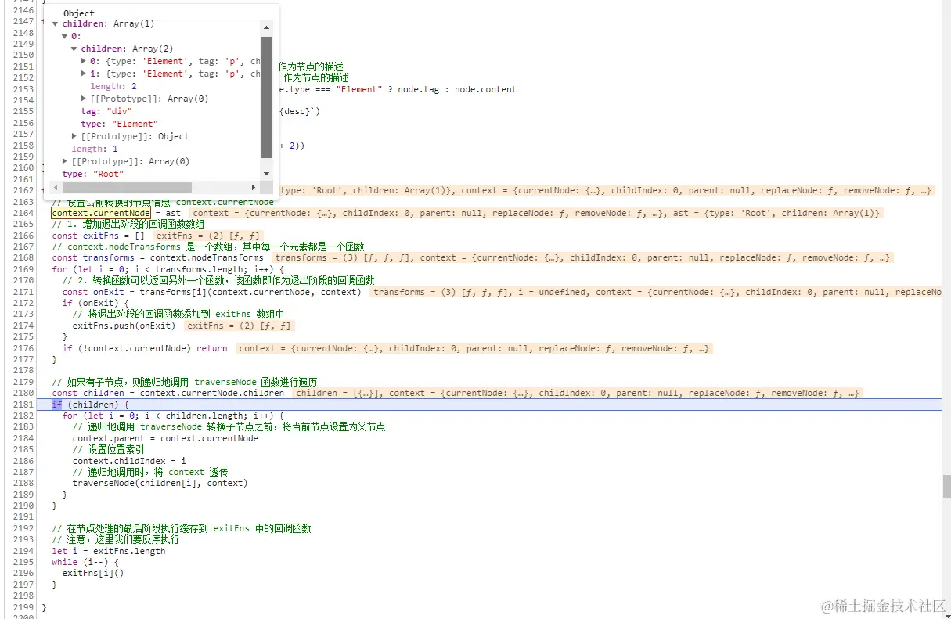Click 'context.childIndex = i' code

coord(129,461)
